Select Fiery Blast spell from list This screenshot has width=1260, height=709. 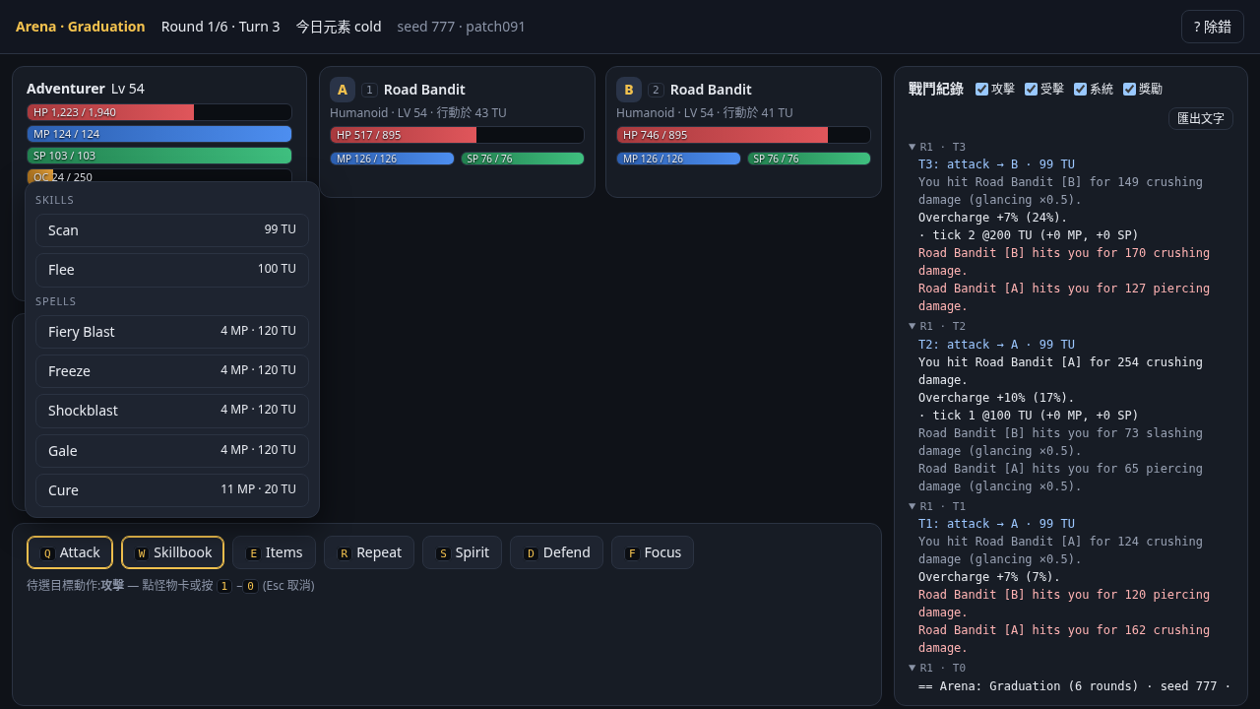pyautogui.click(x=172, y=332)
